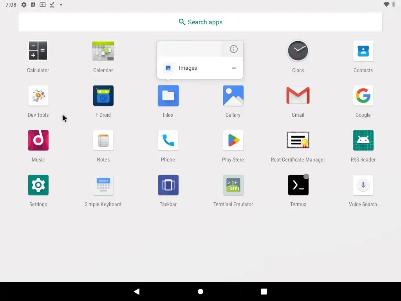The image size is (401, 301).
Task: Tap the Recents overview button
Action: point(264,292)
